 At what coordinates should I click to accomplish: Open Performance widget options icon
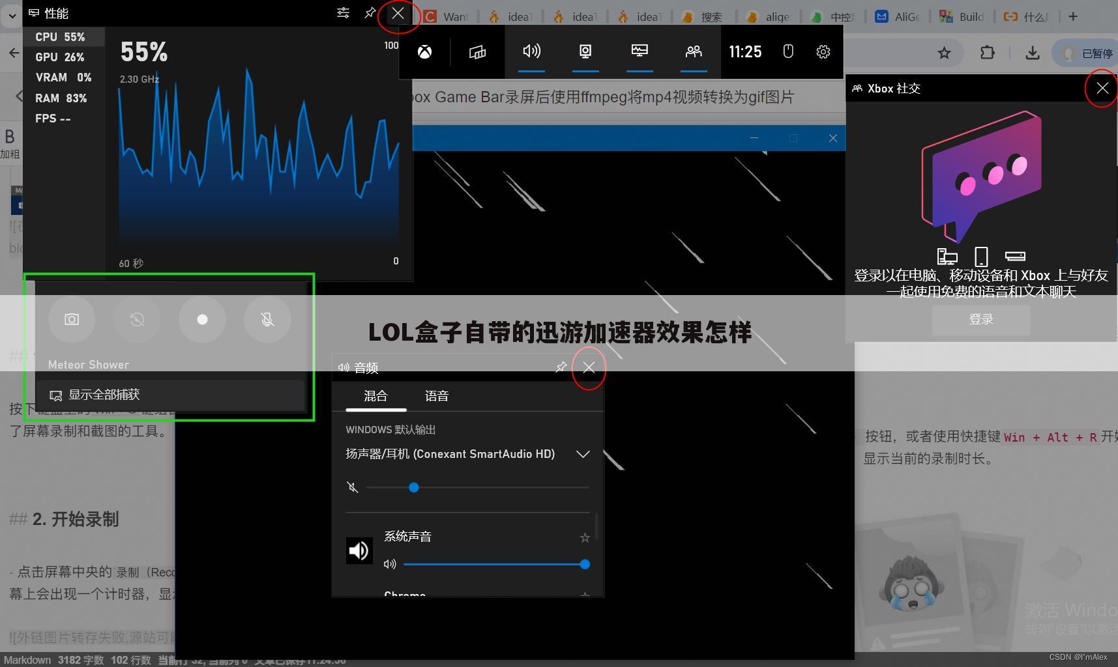pyautogui.click(x=343, y=13)
